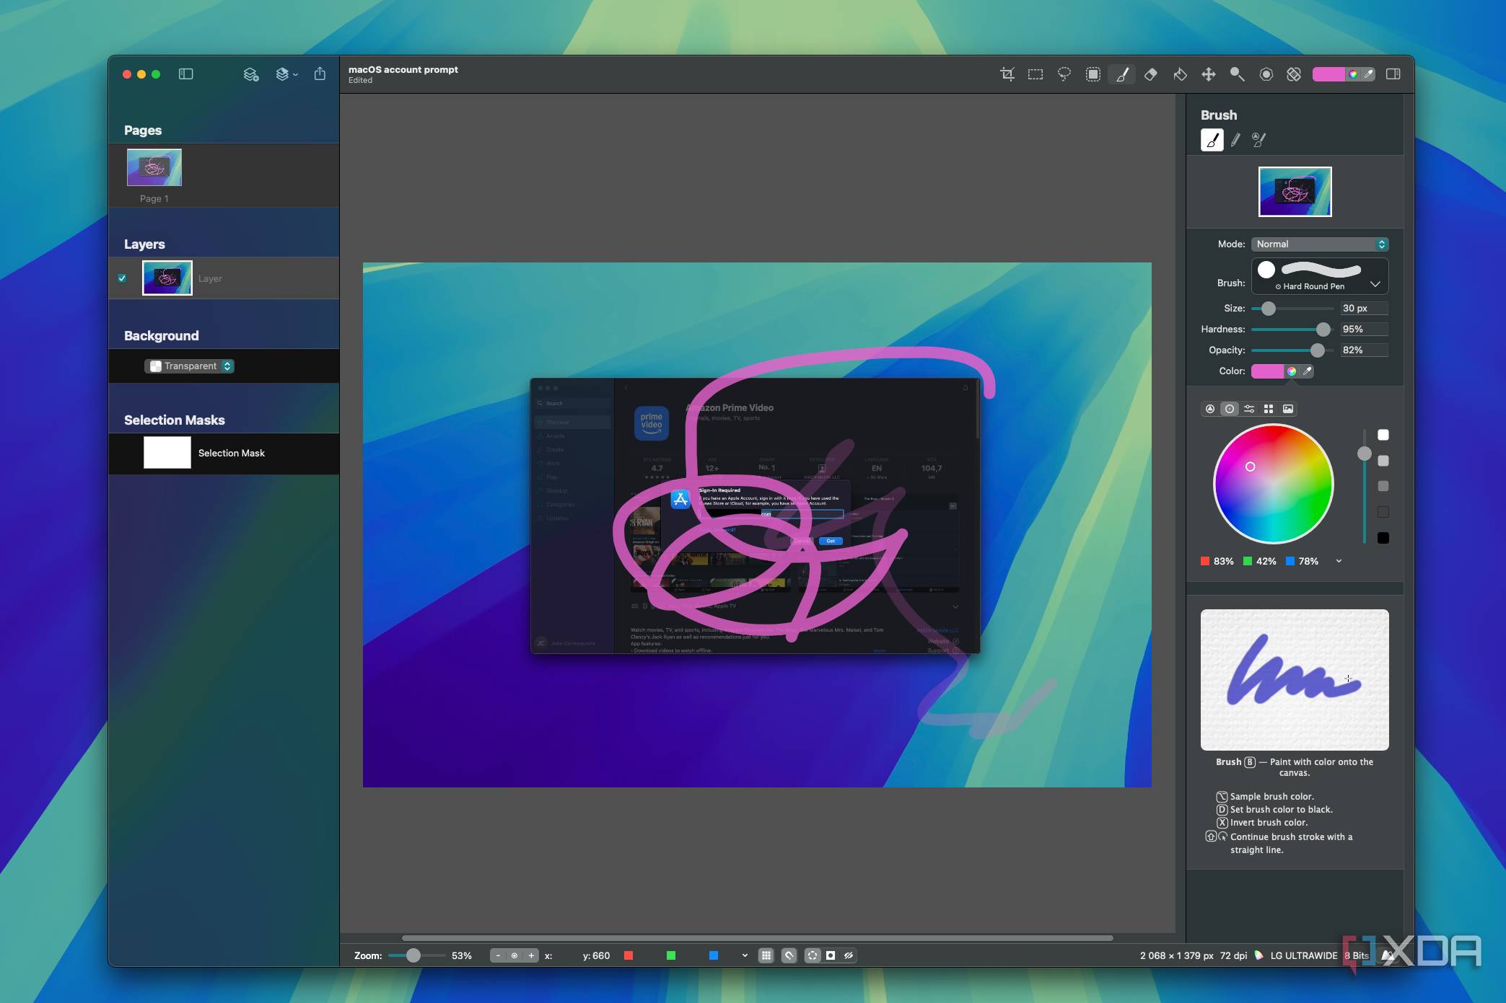Click the add layer stack icon
1506x1003 pixels.
250,74
